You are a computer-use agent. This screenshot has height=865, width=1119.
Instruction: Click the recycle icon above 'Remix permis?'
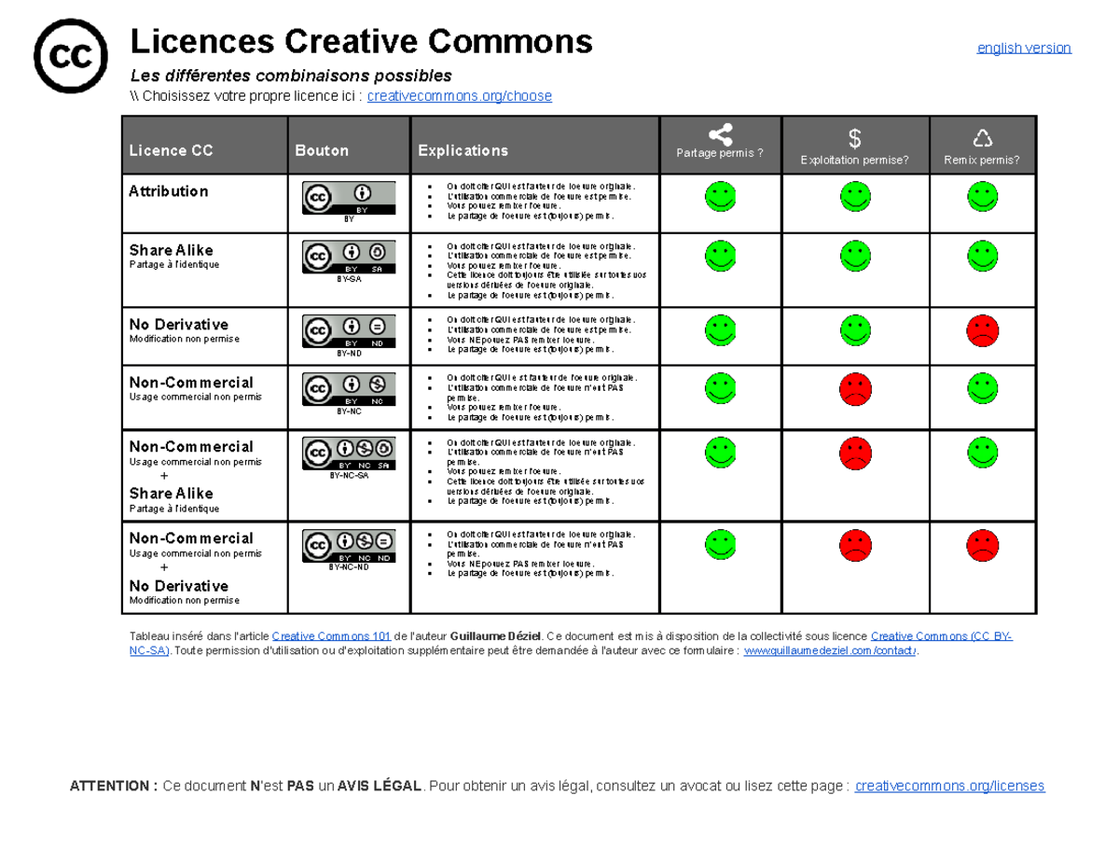pos(981,138)
